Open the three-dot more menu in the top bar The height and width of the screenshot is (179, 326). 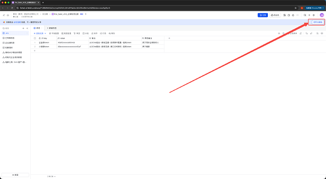(x=298, y=15)
